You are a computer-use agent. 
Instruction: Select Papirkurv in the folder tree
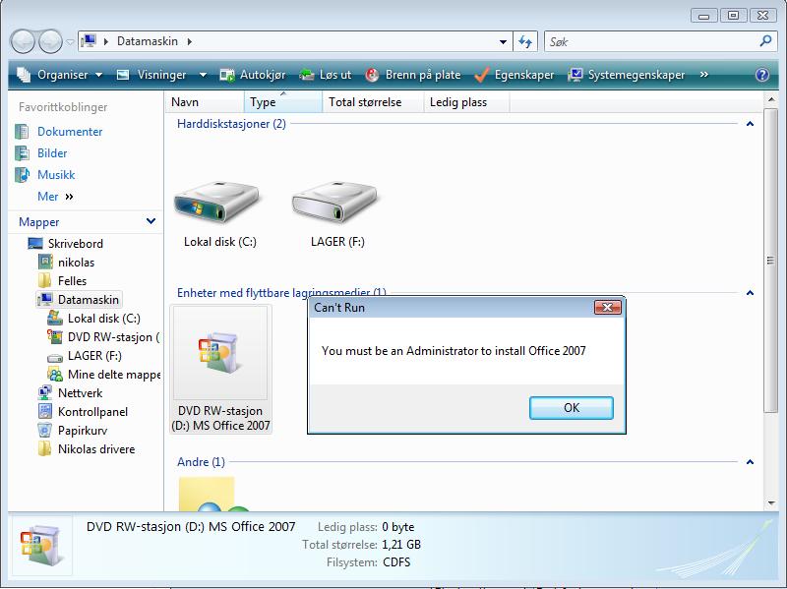click(83, 431)
